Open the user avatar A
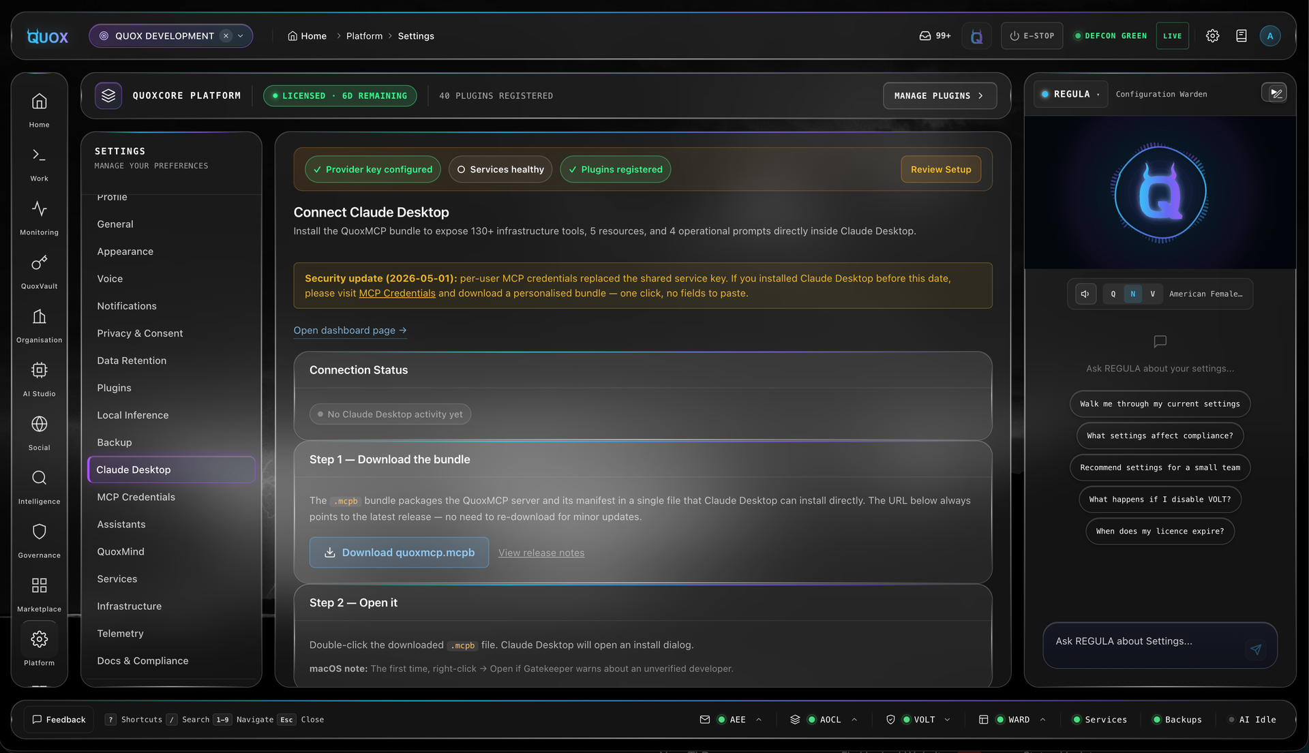Image resolution: width=1309 pixels, height=753 pixels. point(1270,36)
